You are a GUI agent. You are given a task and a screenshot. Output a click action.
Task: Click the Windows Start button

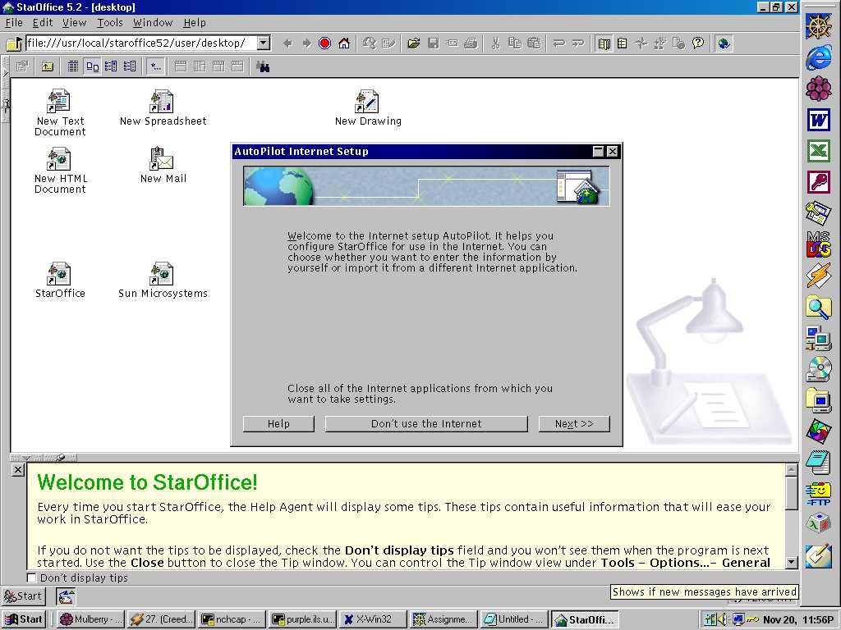point(24,619)
